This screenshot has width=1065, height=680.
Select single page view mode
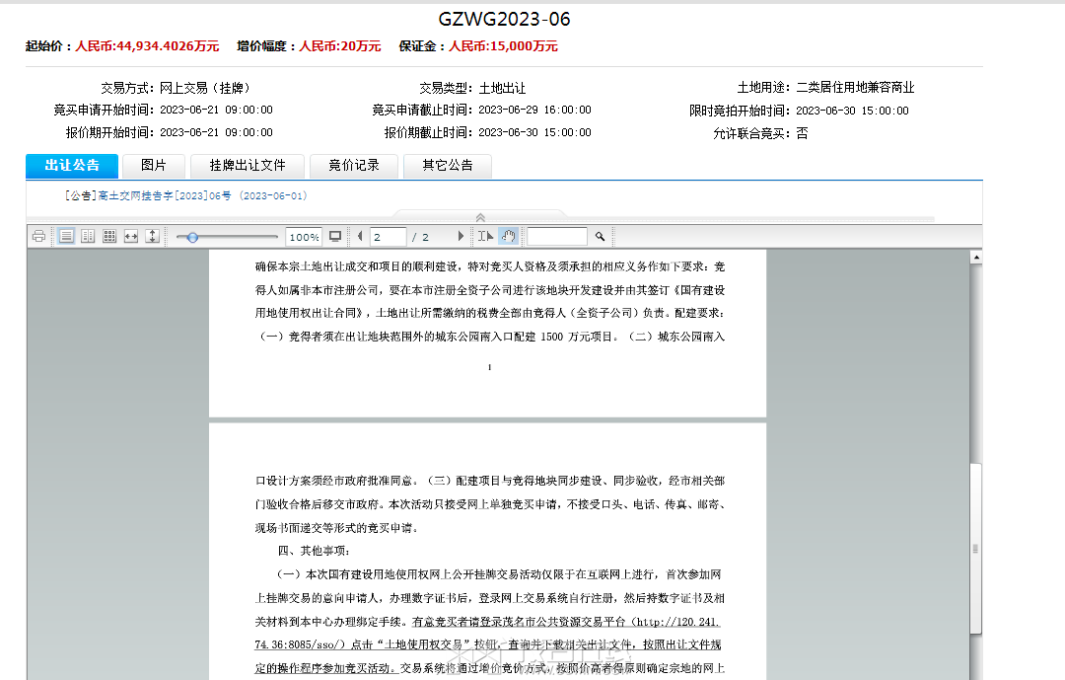(x=66, y=236)
